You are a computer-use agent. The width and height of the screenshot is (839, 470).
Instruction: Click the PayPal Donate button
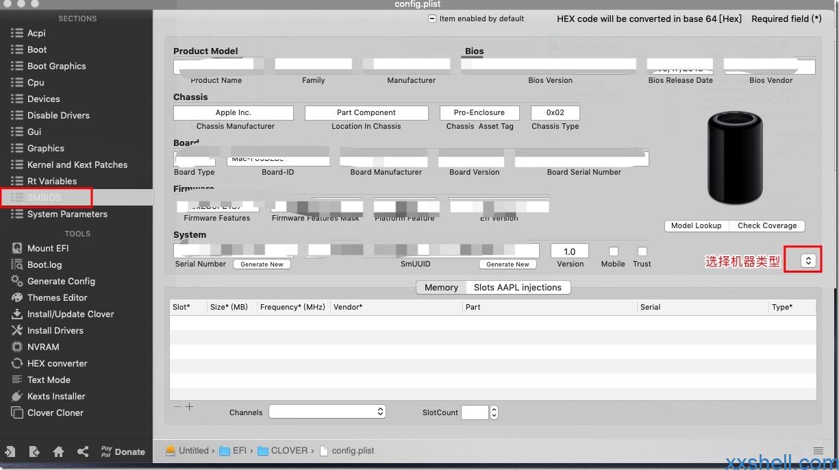pyautogui.click(x=123, y=452)
